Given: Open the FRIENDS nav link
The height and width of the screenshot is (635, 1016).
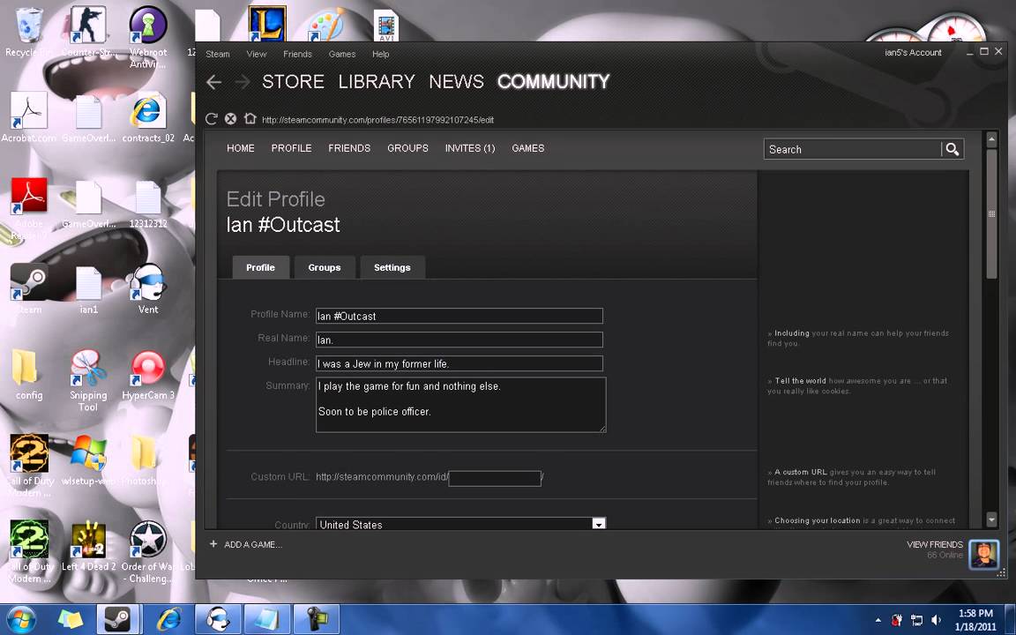Looking at the screenshot, I should pyautogui.click(x=349, y=148).
